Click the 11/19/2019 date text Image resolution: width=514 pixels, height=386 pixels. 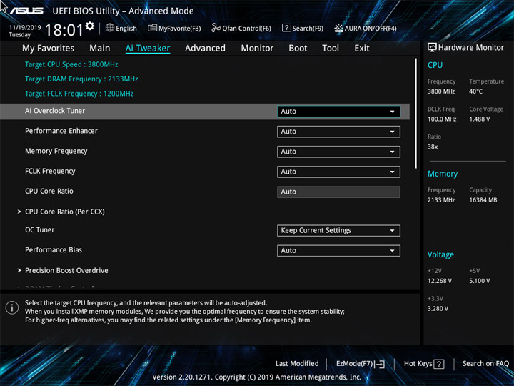[x=25, y=28]
